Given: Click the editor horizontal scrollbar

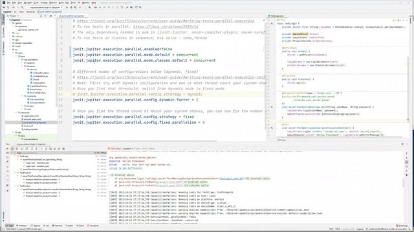Looking at the screenshot, I should coord(144,141).
